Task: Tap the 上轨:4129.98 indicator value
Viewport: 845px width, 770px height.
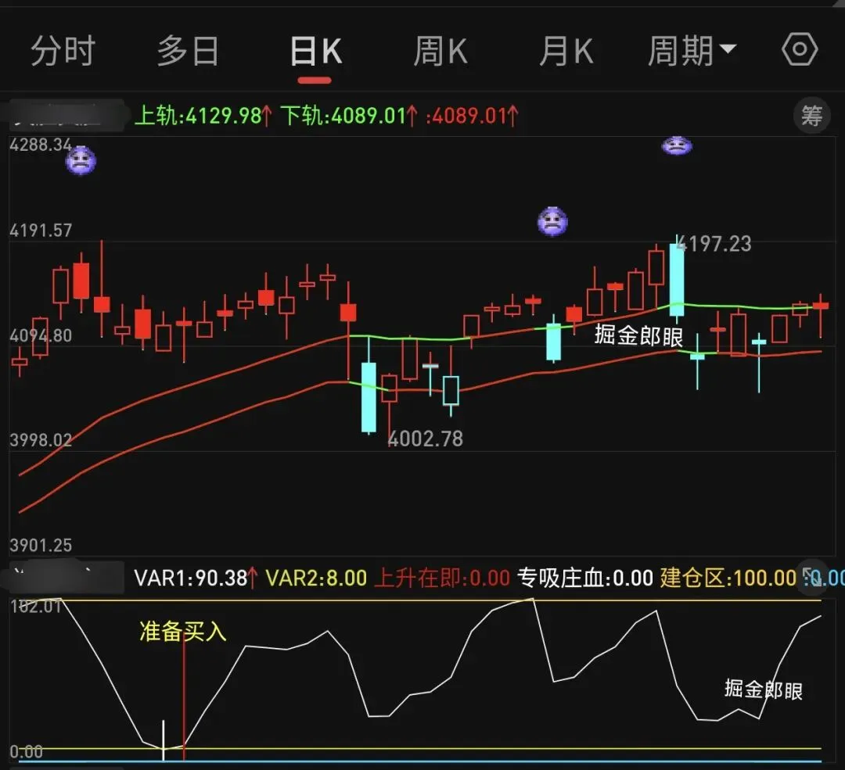Action: click(203, 116)
